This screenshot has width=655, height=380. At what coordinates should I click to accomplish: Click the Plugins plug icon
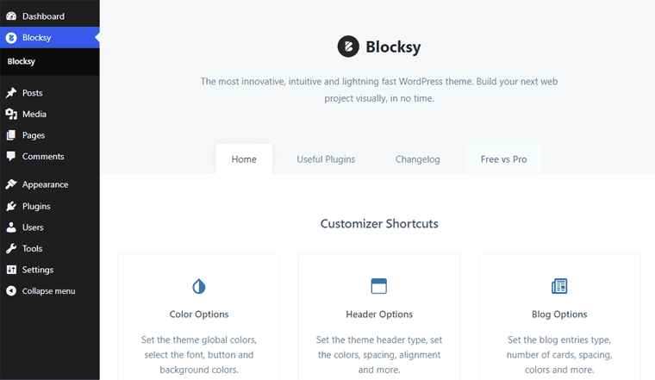[x=11, y=207]
